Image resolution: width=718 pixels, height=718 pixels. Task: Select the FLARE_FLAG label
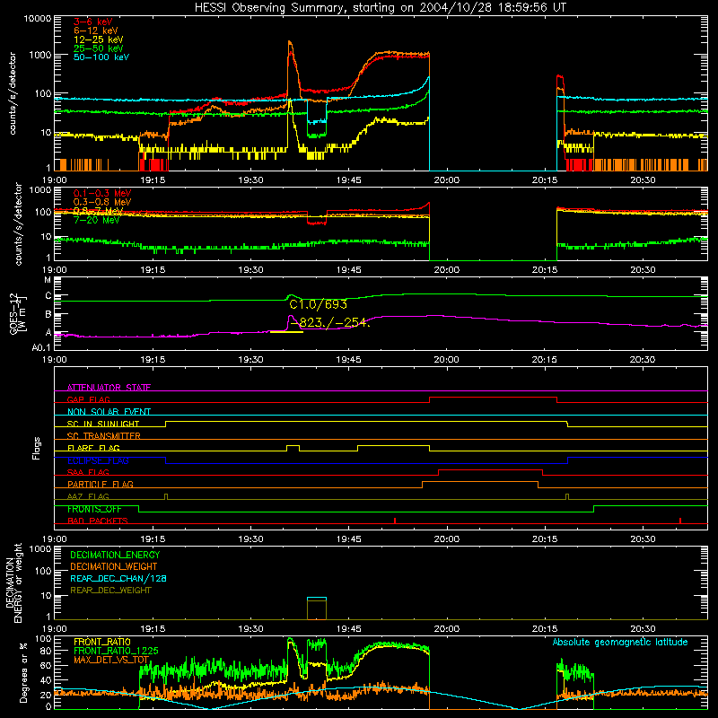coord(93,448)
